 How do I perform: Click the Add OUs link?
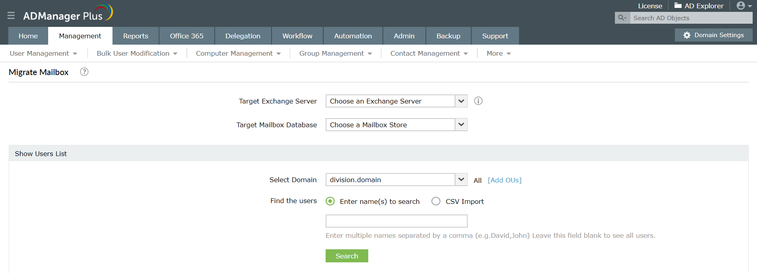504,180
